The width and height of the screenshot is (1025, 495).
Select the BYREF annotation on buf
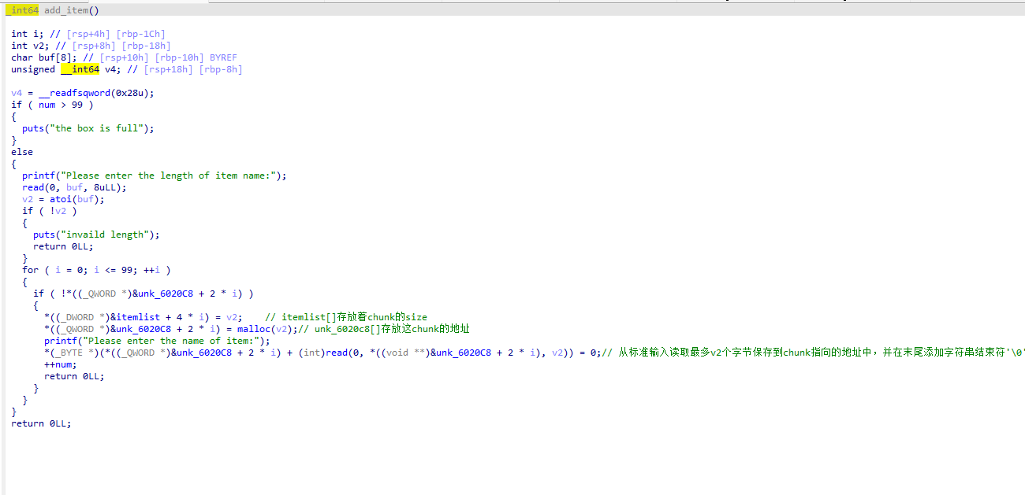click(222, 57)
